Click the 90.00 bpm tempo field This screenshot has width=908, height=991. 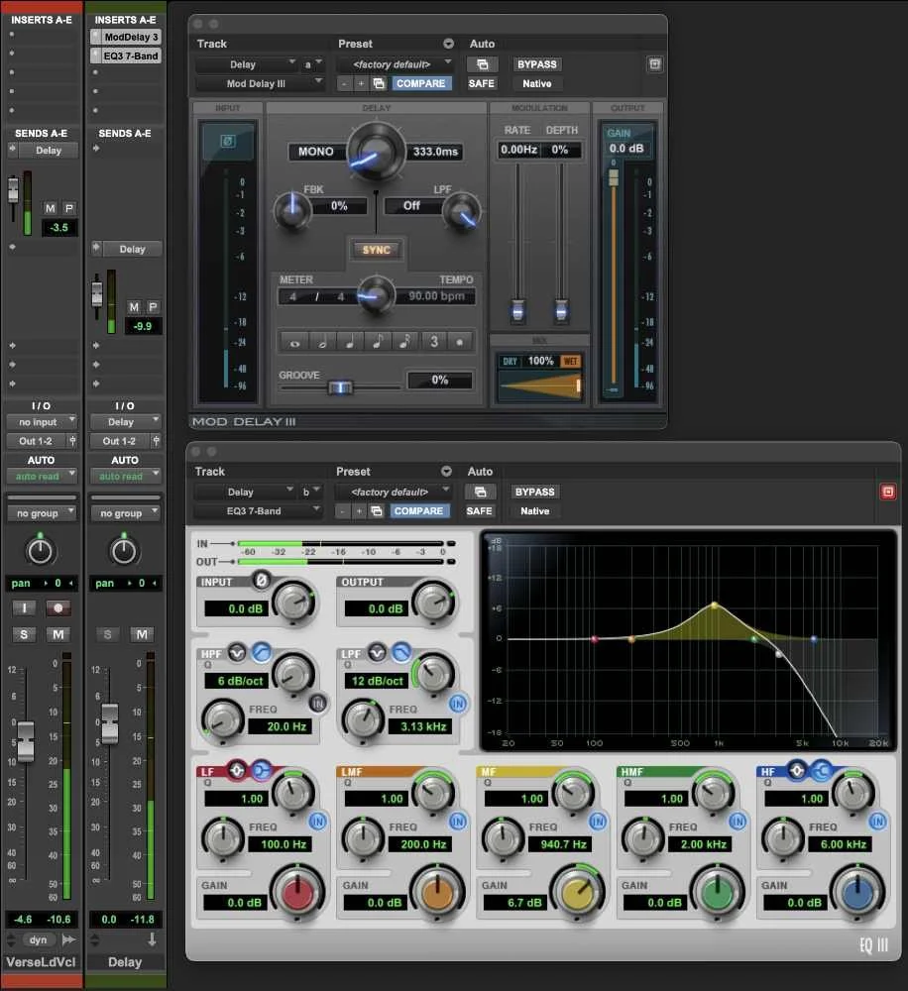(436, 295)
